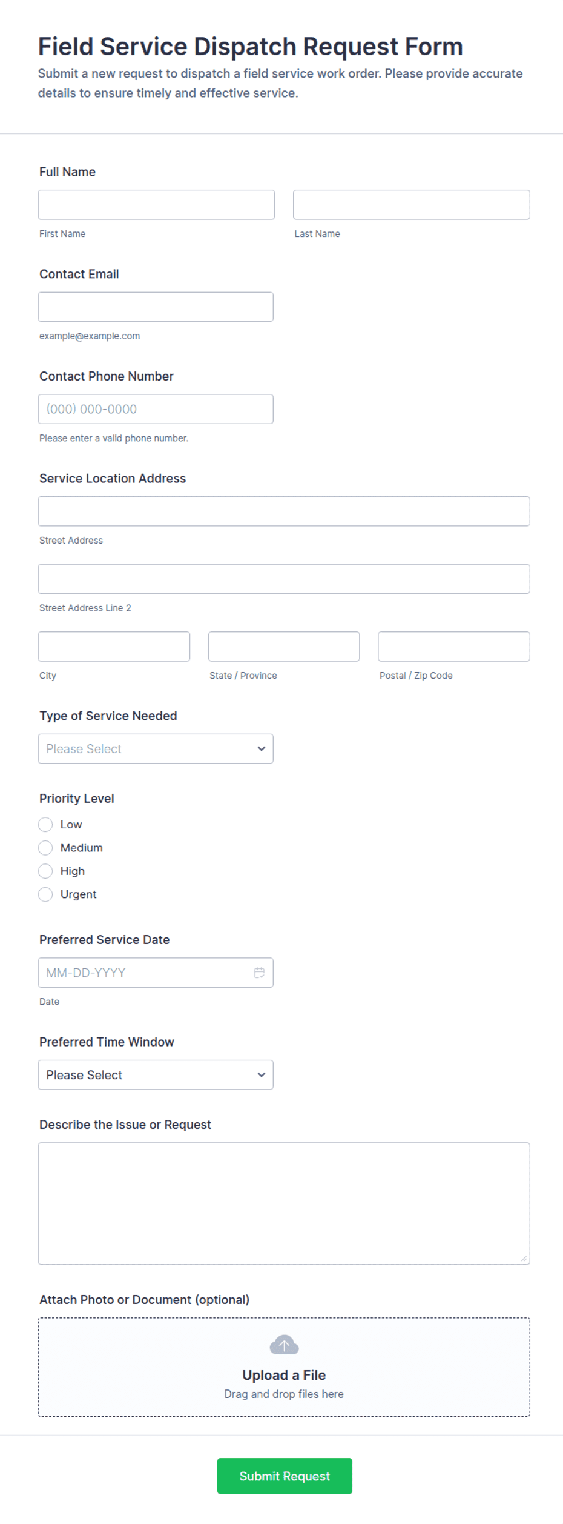The image size is (563, 1524).
Task: Click the Postal / Zip Code field
Action: click(454, 647)
